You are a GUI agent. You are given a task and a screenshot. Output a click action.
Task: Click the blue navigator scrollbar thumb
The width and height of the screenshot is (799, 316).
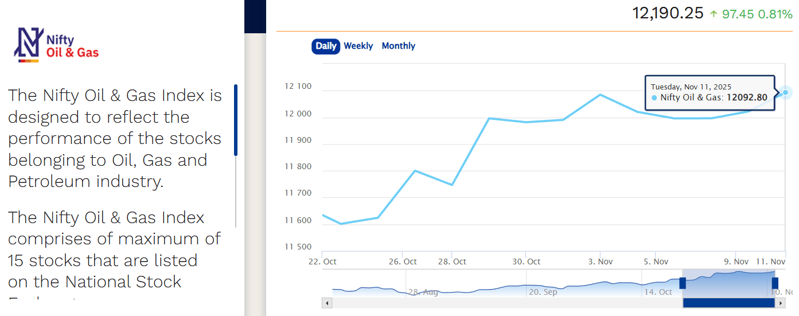point(728,303)
